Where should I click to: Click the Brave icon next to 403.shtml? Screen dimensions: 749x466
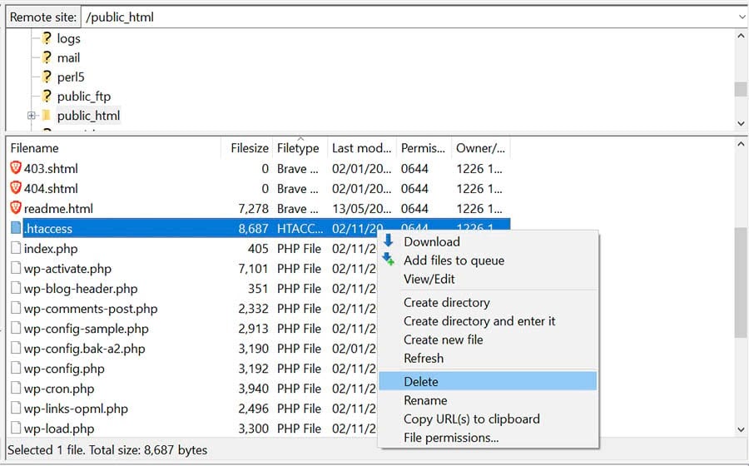click(16, 168)
